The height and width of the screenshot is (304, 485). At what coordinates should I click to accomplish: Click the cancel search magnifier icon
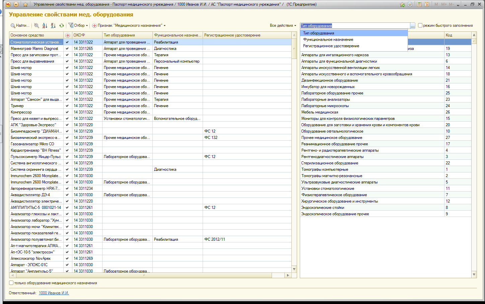tap(37, 25)
